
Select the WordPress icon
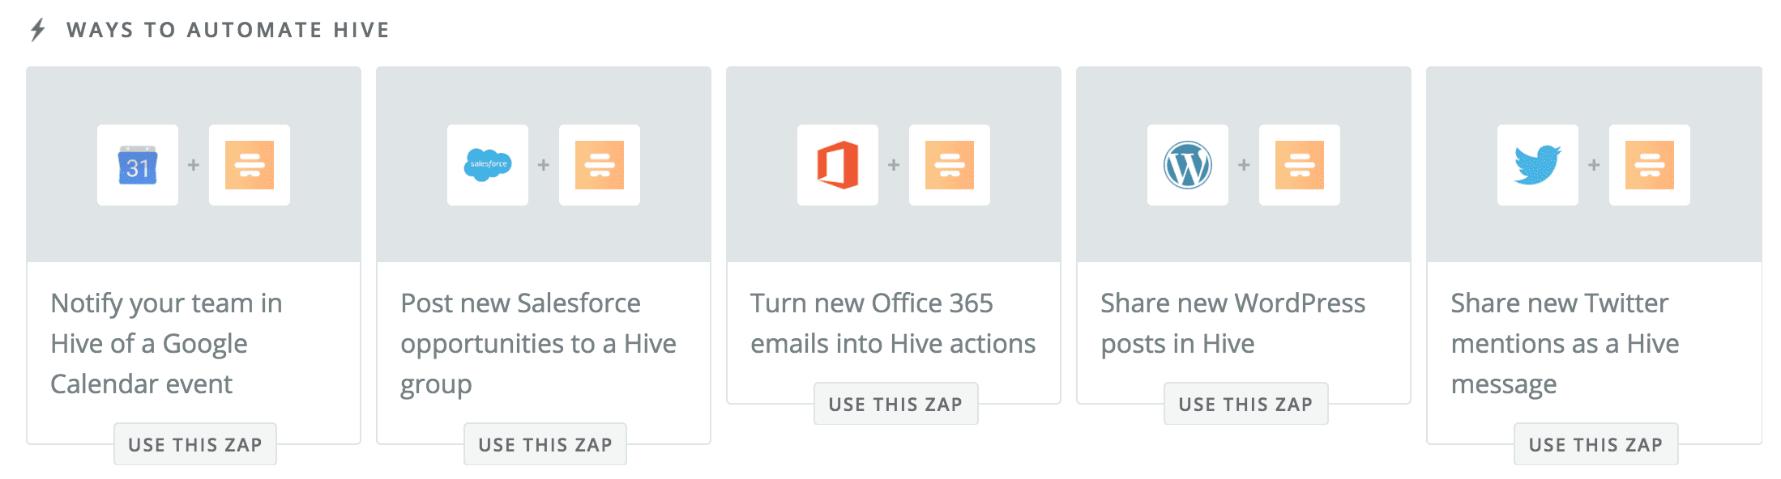1187,164
